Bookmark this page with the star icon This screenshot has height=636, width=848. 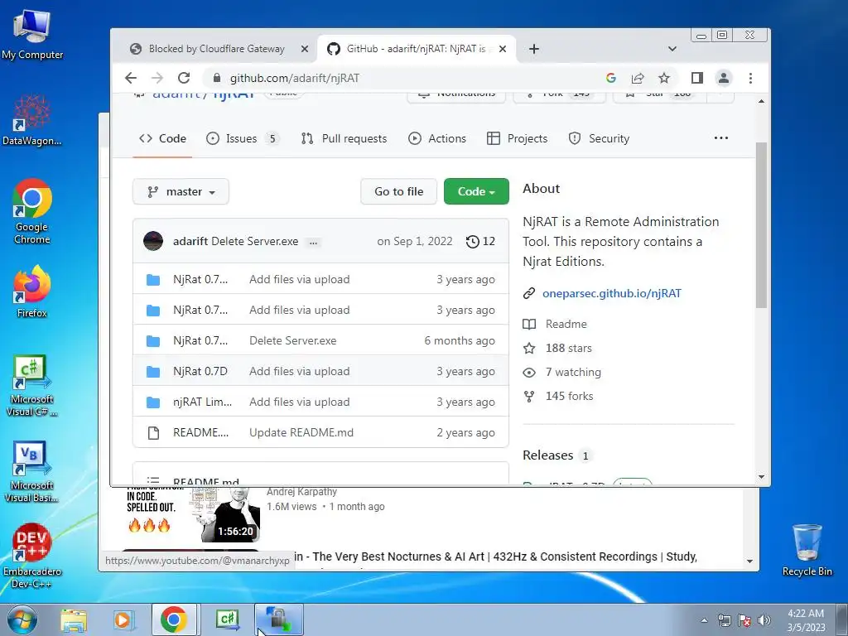664,78
